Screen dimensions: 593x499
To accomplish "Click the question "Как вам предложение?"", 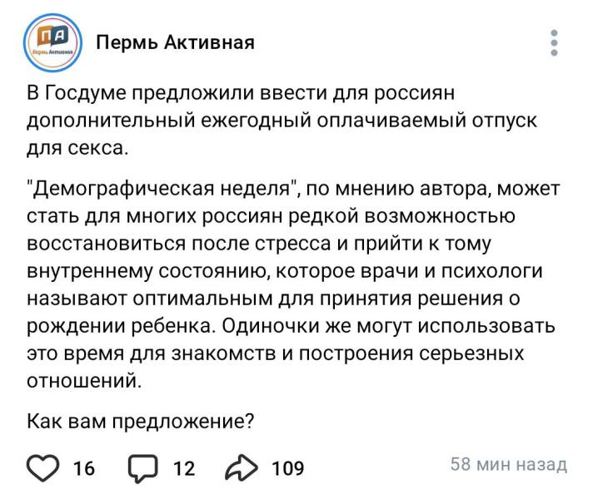I will tap(140, 422).
